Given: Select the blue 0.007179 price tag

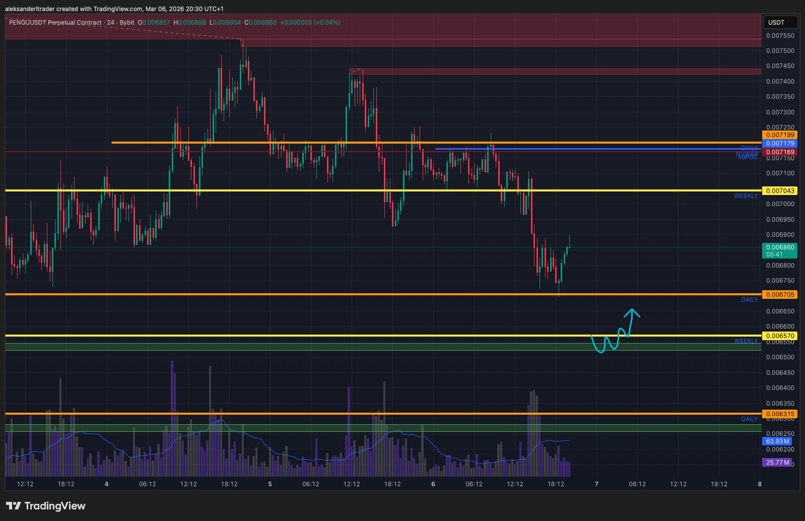Looking at the screenshot, I should pos(780,144).
